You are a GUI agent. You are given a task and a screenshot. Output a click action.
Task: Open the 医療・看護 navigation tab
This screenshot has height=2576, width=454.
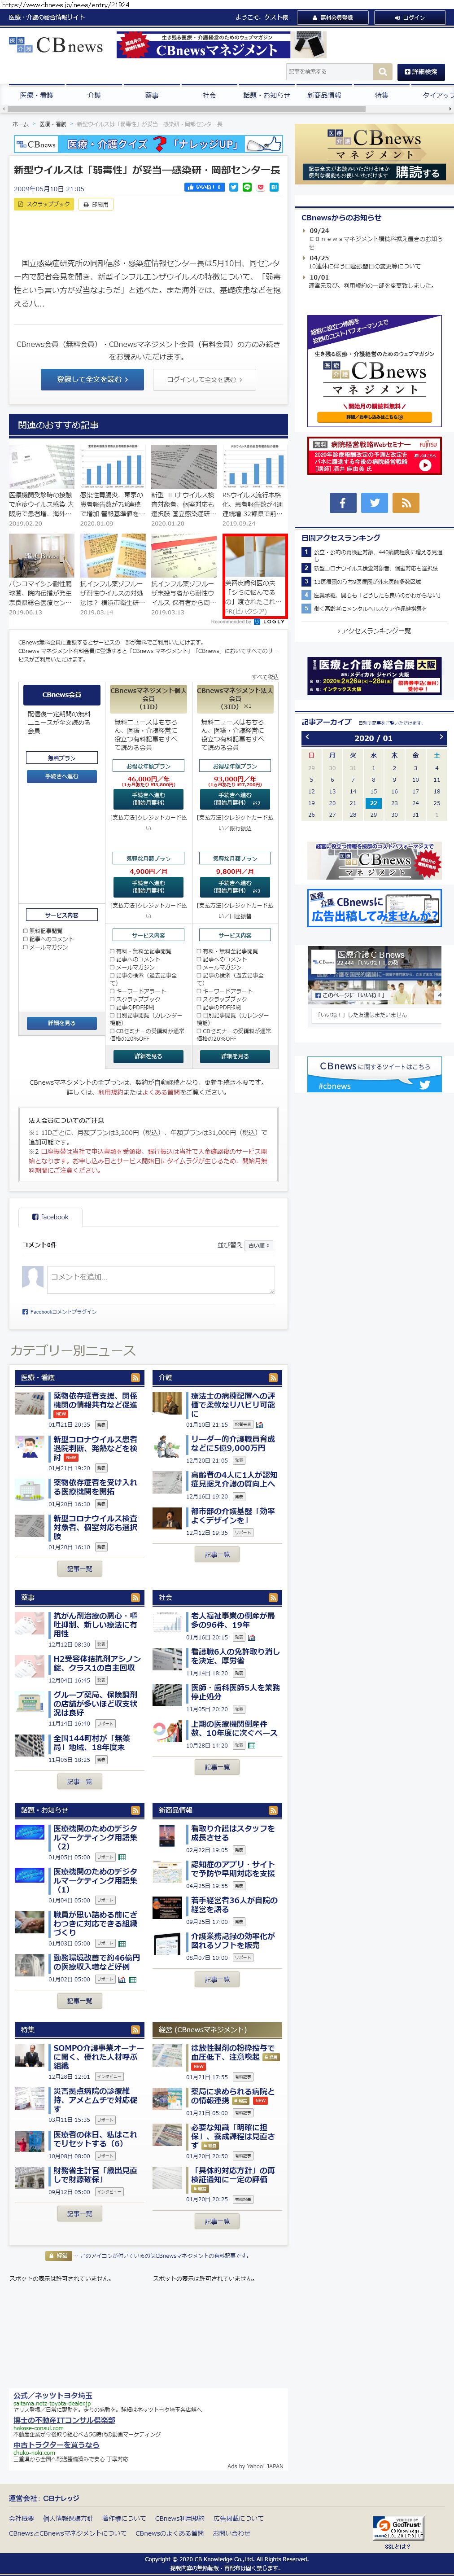37,95
